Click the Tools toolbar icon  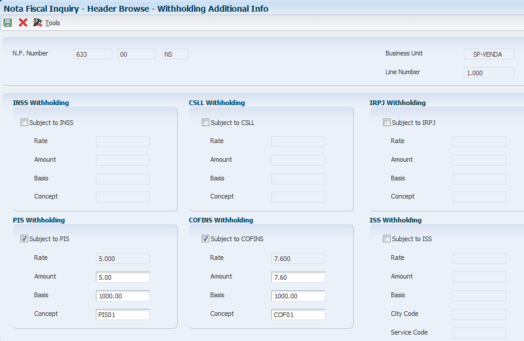click(38, 23)
